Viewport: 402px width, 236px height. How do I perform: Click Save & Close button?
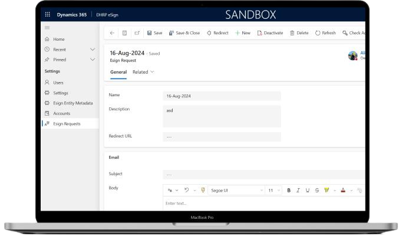coord(184,33)
